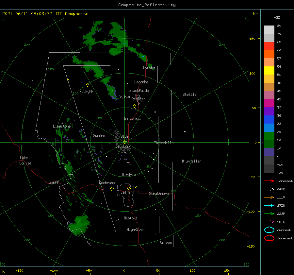Click the RockyMH label

pos(86,92)
